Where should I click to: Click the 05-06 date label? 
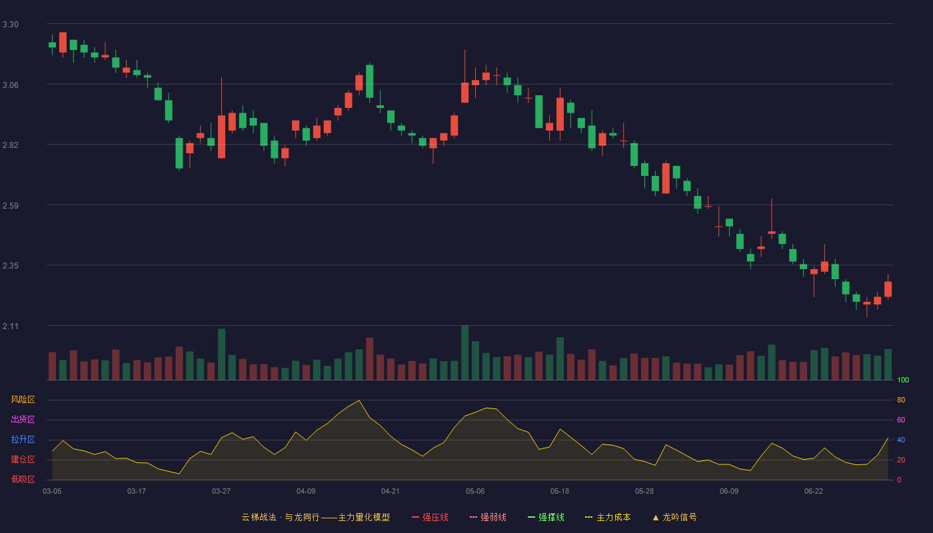point(475,491)
